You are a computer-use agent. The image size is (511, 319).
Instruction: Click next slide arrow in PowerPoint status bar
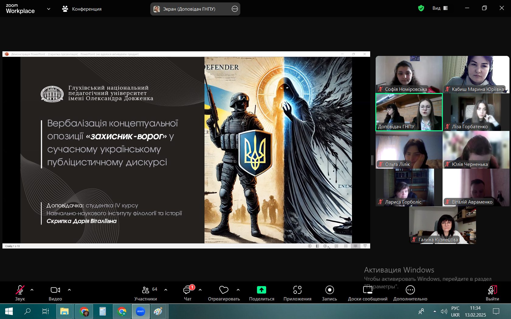(x=325, y=246)
